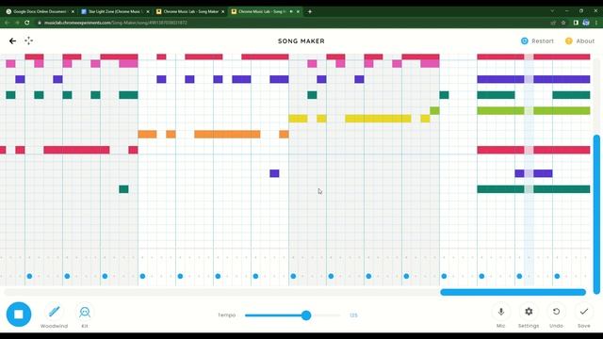Undo the last note change
603x339 pixels.
(x=556, y=316)
